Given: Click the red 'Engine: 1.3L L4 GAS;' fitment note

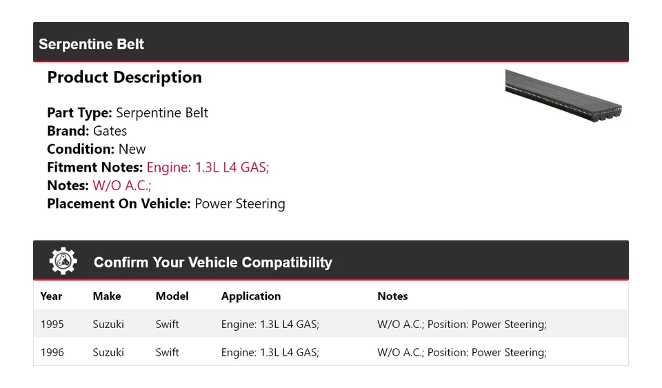Looking at the screenshot, I should pos(208,167).
